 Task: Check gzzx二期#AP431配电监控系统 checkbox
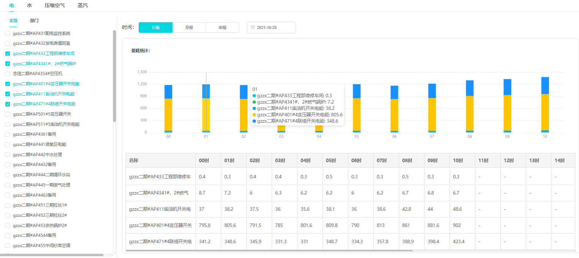pyautogui.click(x=7, y=33)
